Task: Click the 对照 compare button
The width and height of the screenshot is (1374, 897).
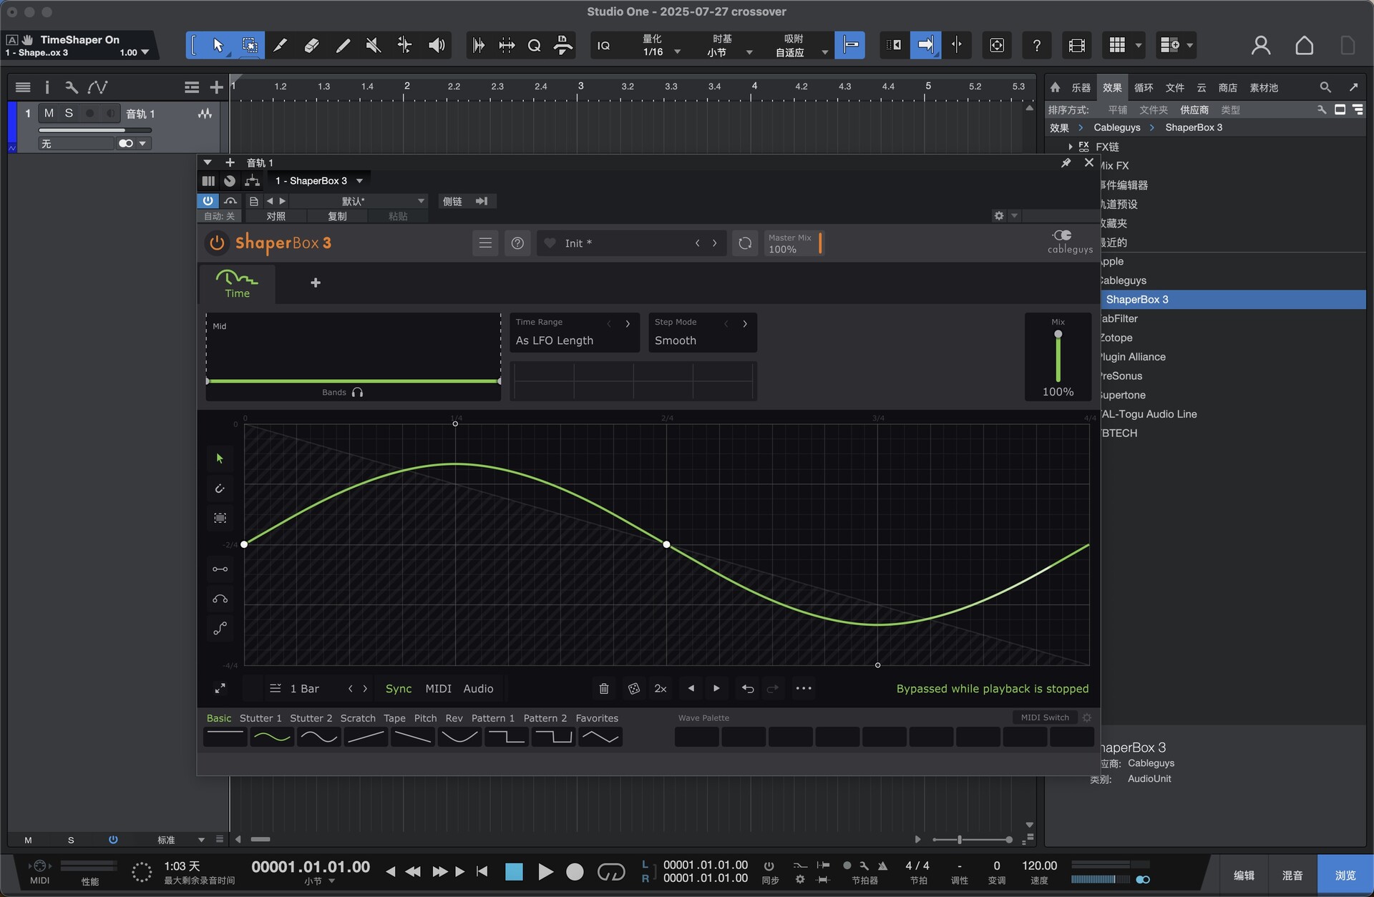Action: pyautogui.click(x=276, y=216)
